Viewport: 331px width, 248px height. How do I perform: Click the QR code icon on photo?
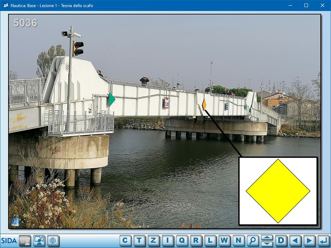tap(15, 222)
